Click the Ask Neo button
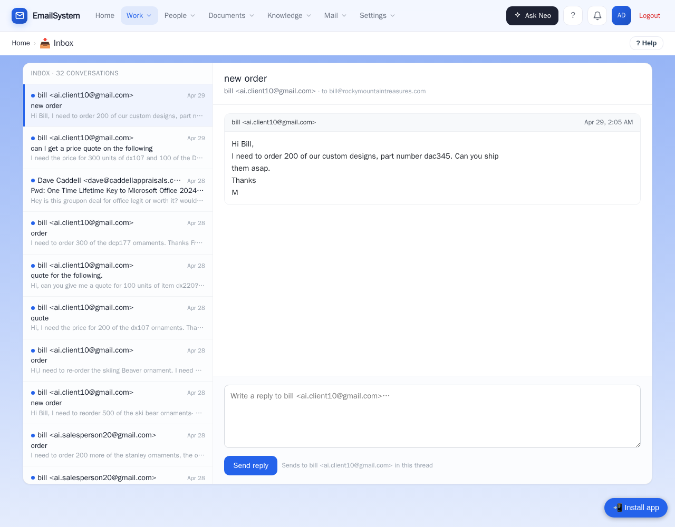 532,16
